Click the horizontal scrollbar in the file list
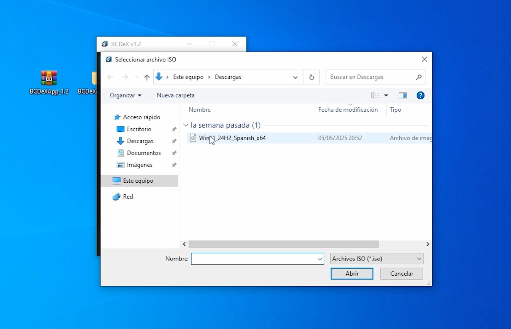 [x=283, y=244]
